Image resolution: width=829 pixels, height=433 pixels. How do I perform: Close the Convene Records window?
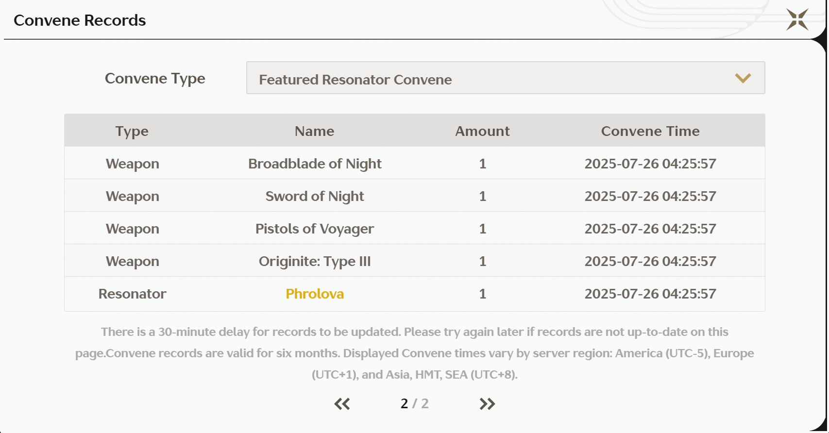tap(797, 20)
